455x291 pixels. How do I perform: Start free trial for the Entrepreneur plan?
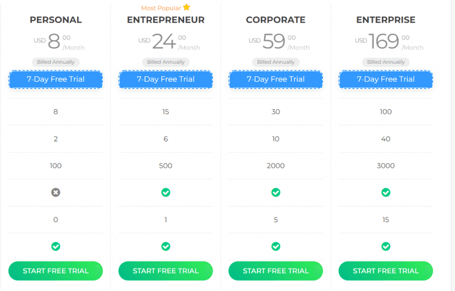pyautogui.click(x=166, y=271)
